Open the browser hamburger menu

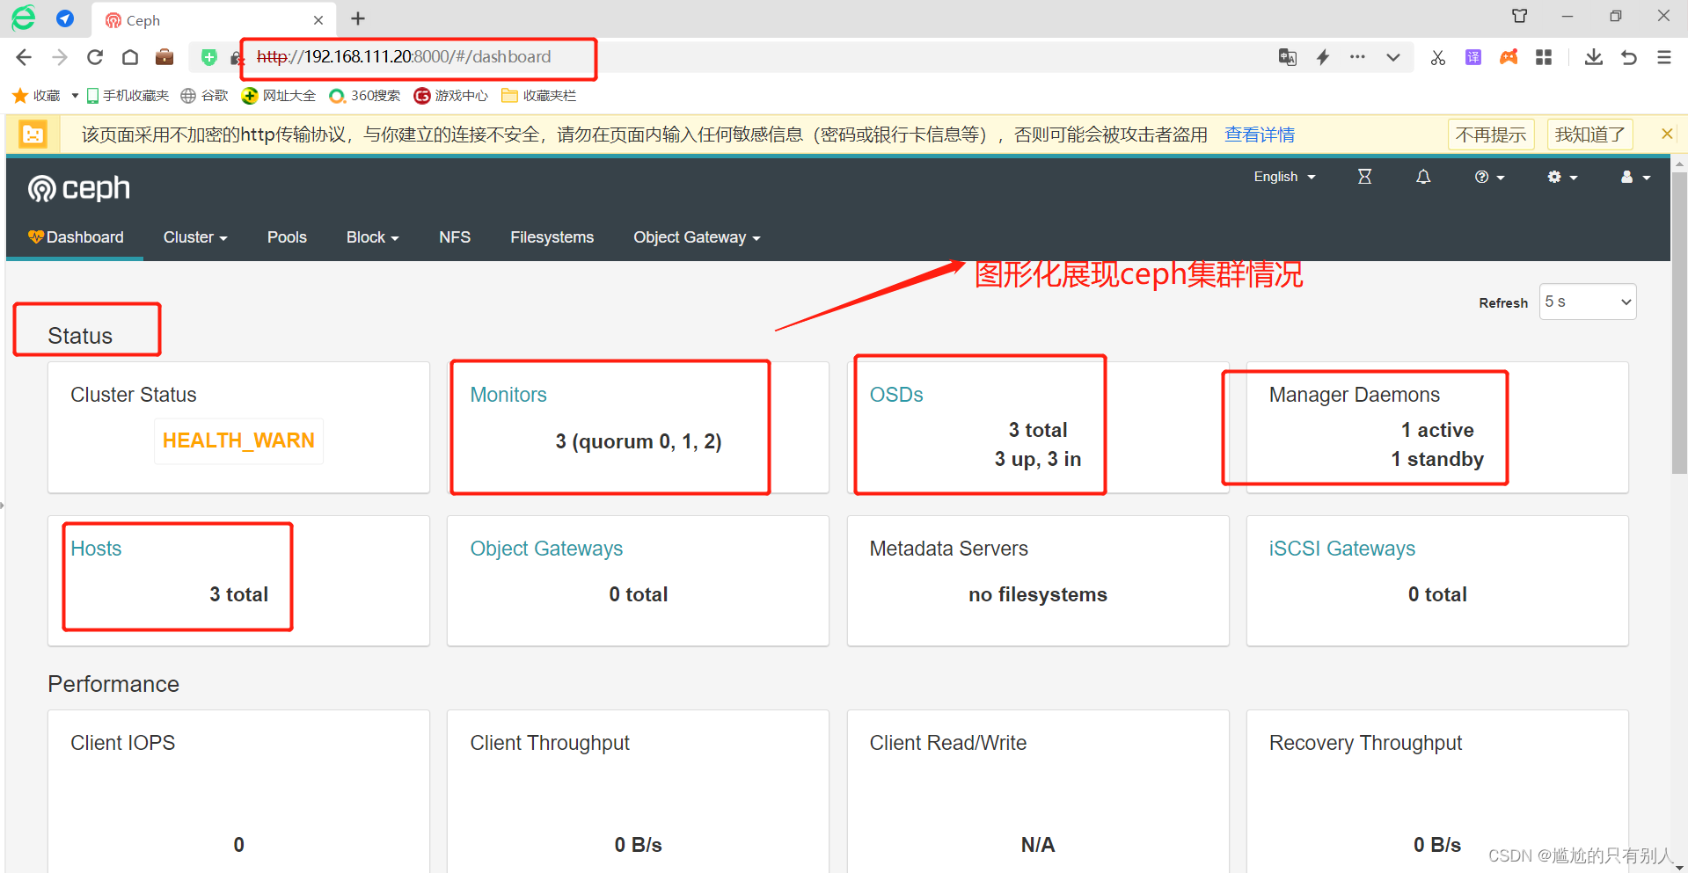coord(1664,57)
